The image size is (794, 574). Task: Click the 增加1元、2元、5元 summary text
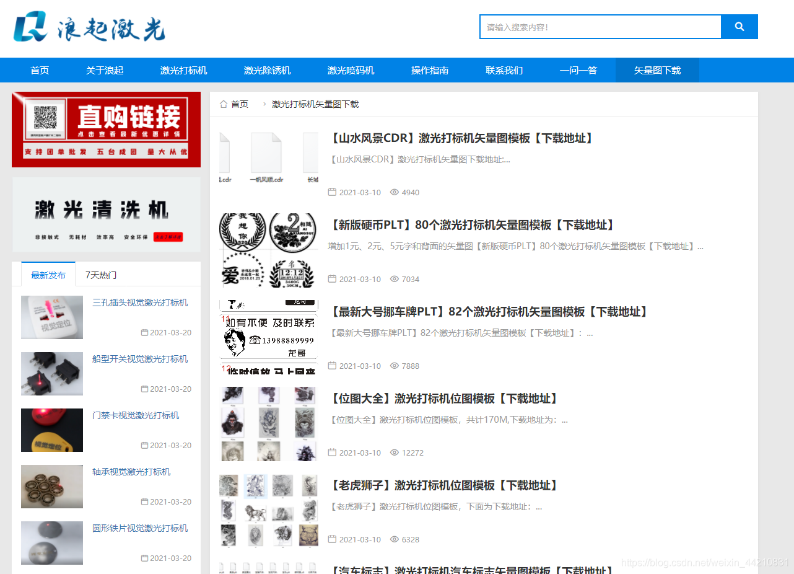click(x=515, y=246)
